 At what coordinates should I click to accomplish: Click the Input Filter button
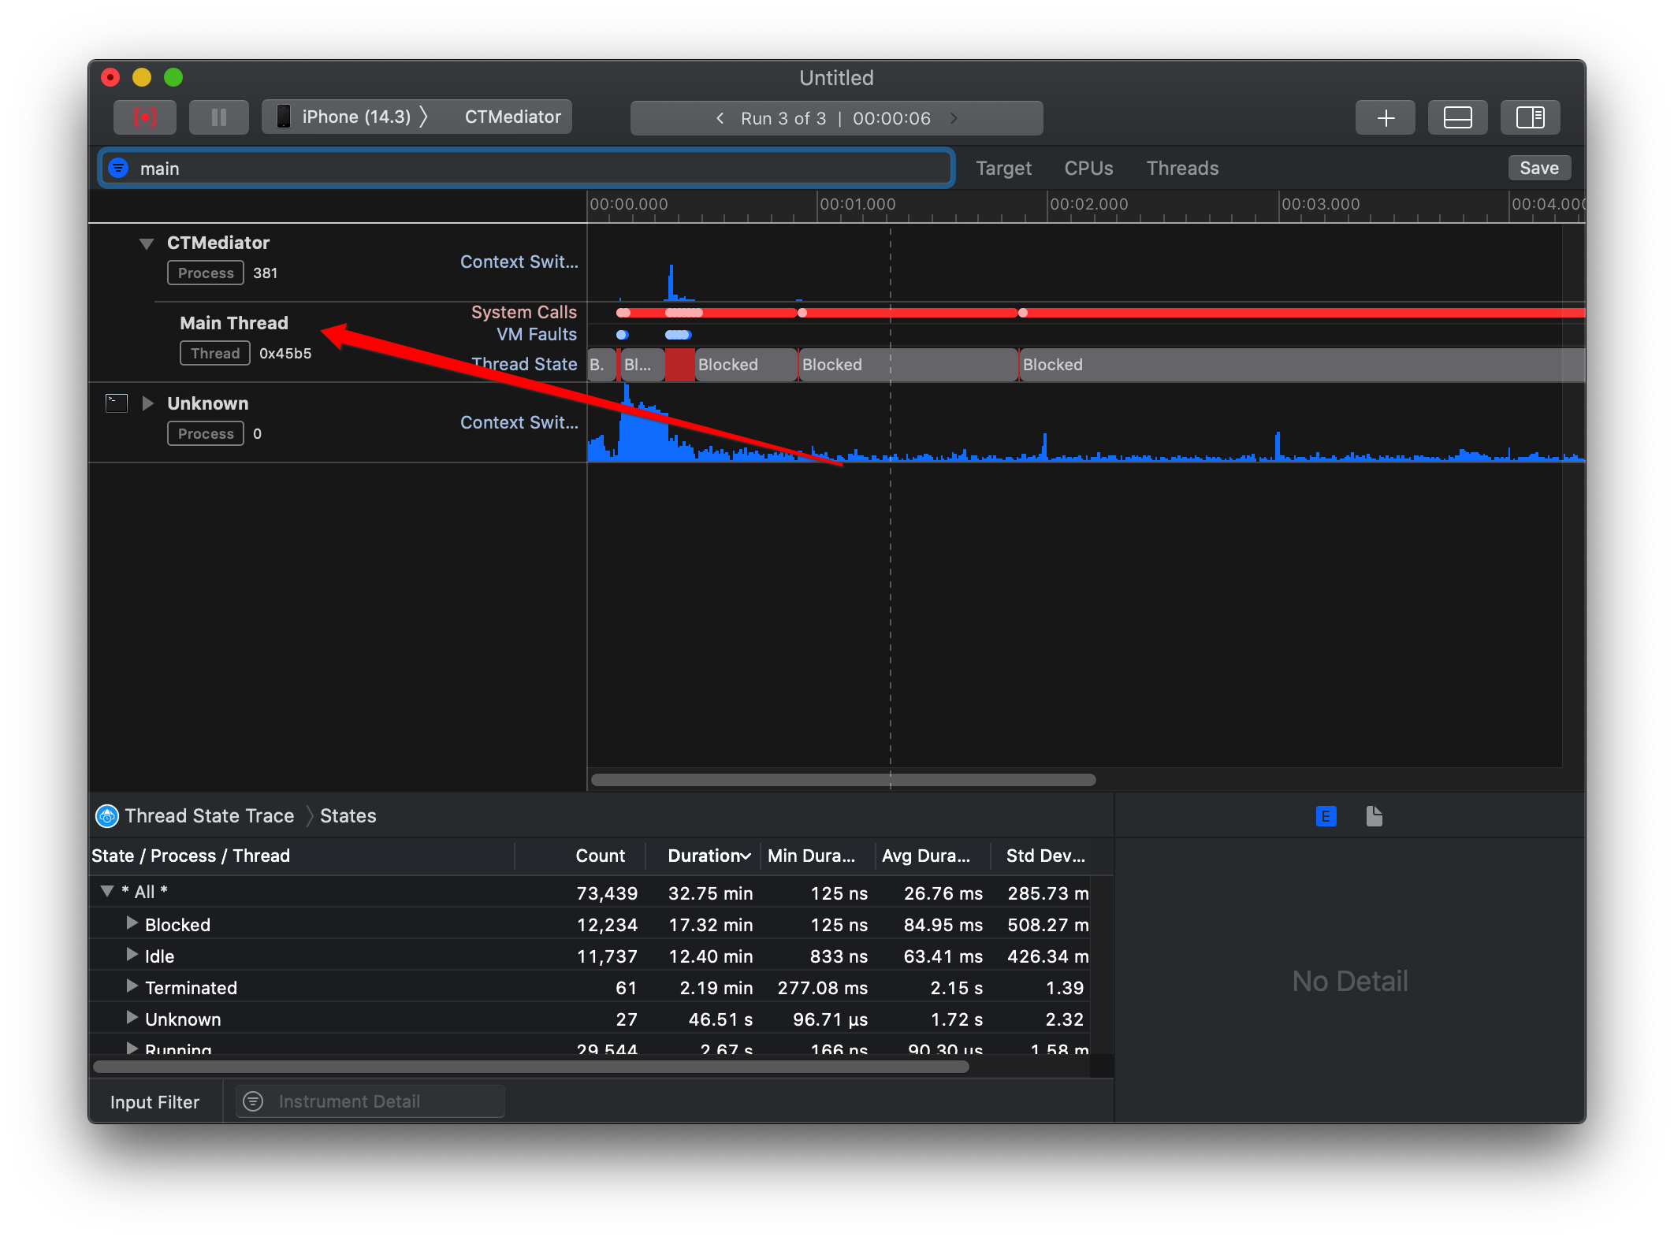click(x=154, y=1102)
